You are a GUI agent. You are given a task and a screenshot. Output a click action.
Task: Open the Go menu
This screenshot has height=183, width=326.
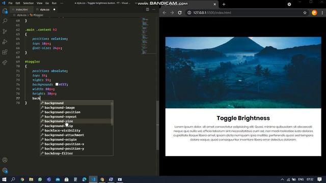[47, 3]
